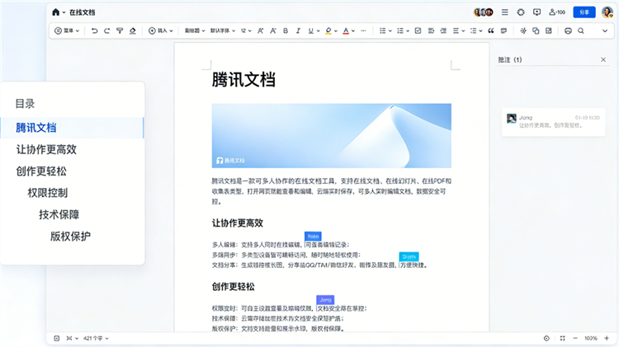619x347 pixels.
Task: Open the 菜单 dropdown menu
Action: click(x=67, y=30)
